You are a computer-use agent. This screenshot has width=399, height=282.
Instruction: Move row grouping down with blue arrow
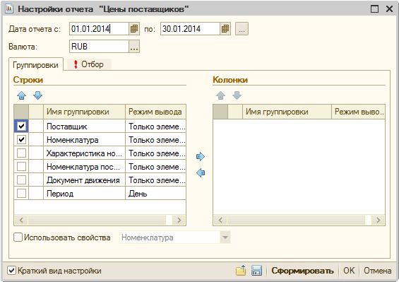pos(37,95)
